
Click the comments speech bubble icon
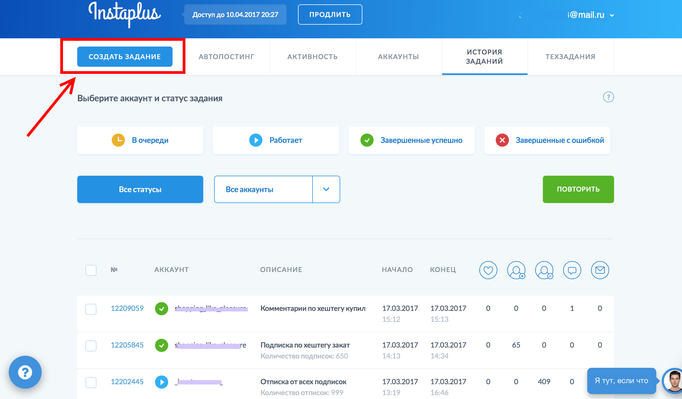tap(572, 270)
